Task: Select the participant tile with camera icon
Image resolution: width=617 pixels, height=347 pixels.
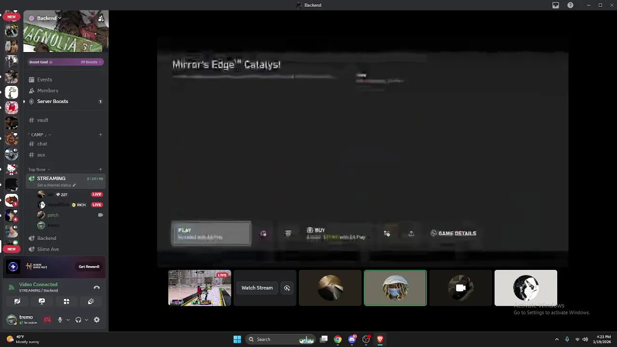Action: point(460,288)
